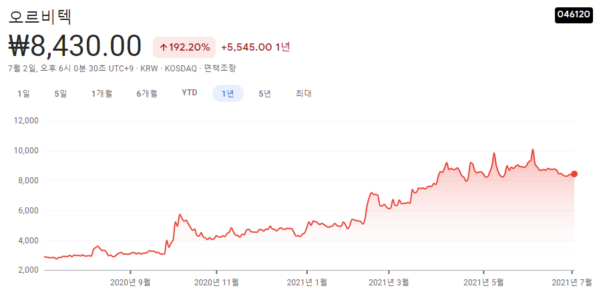This screenshot has width=599, height=296.
Task: Click the 2,000 y-axis label
Action: coord(28,270)
